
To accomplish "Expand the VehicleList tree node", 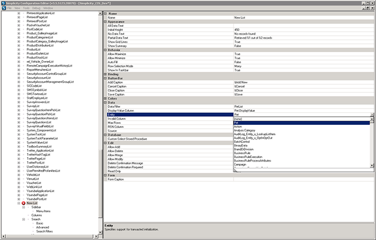I will 19,175.
